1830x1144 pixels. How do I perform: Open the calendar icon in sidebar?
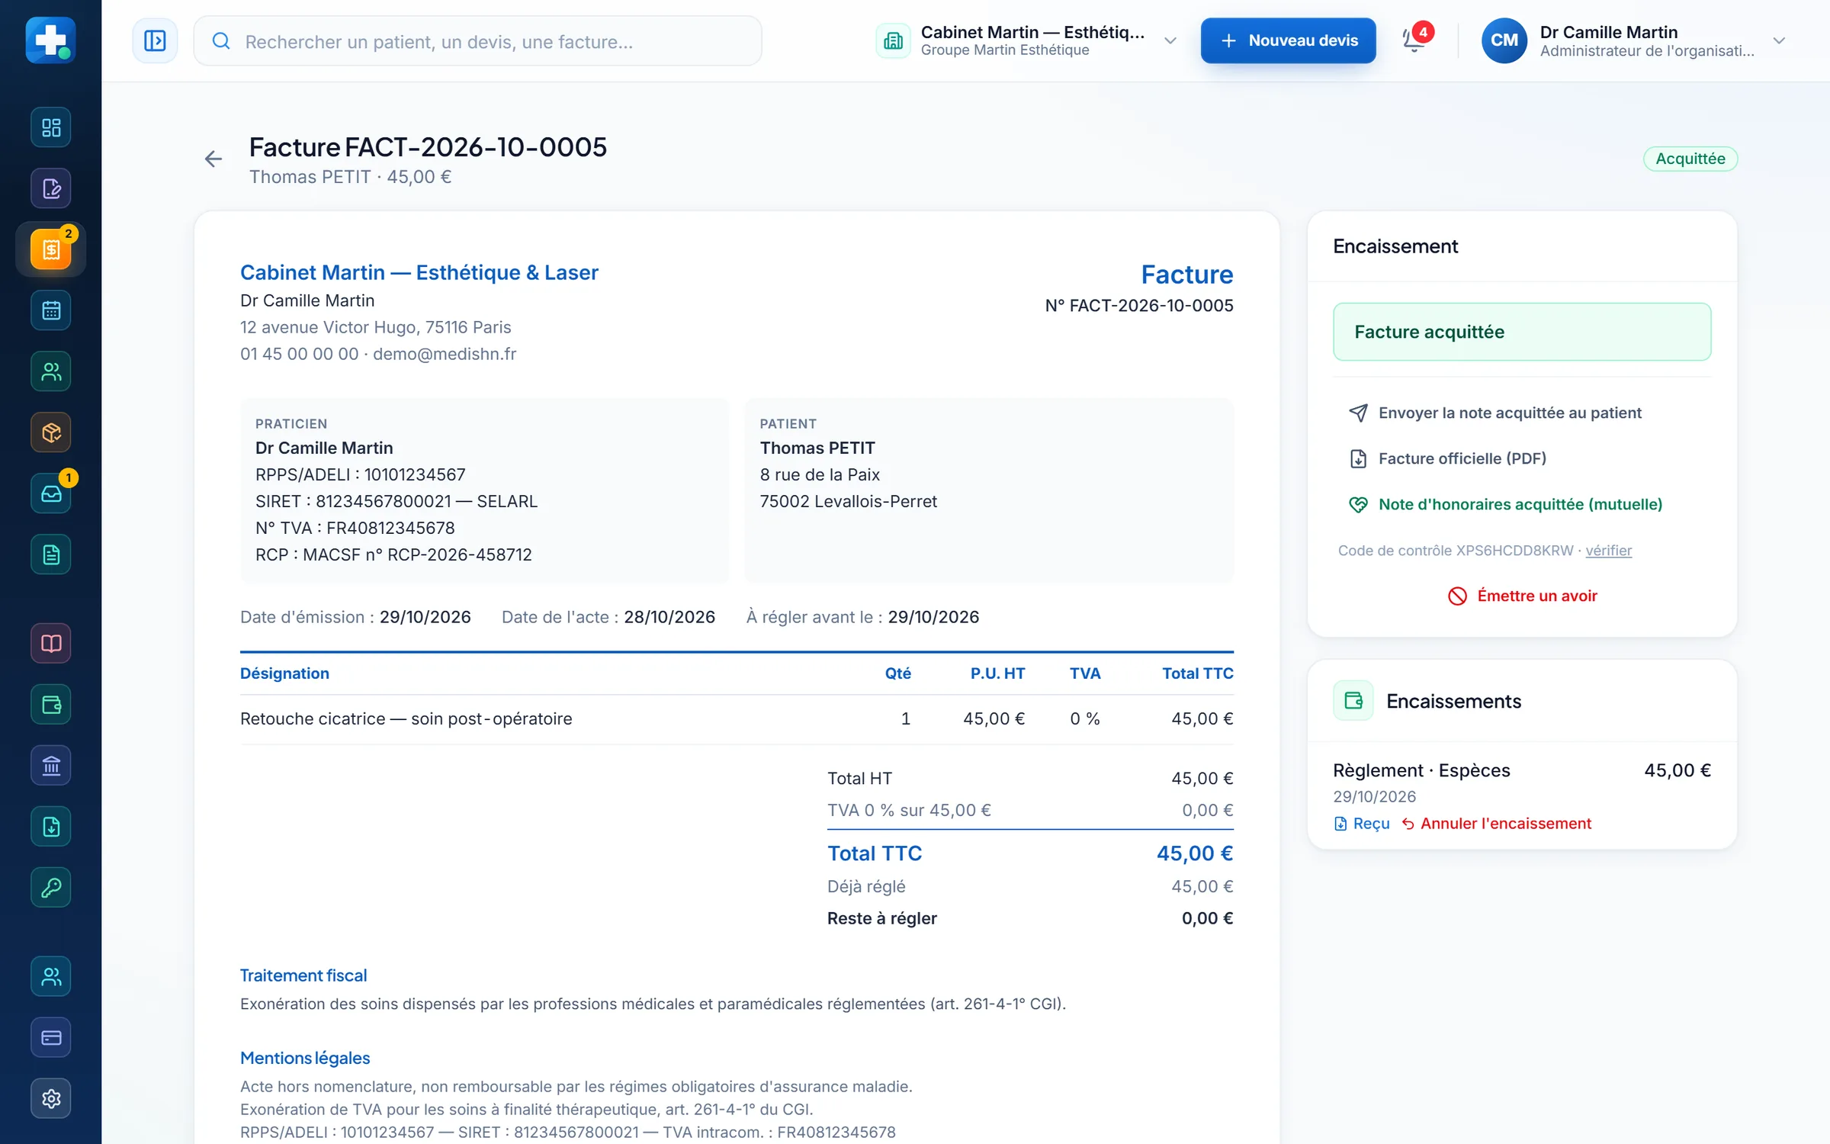click(51, 310)
